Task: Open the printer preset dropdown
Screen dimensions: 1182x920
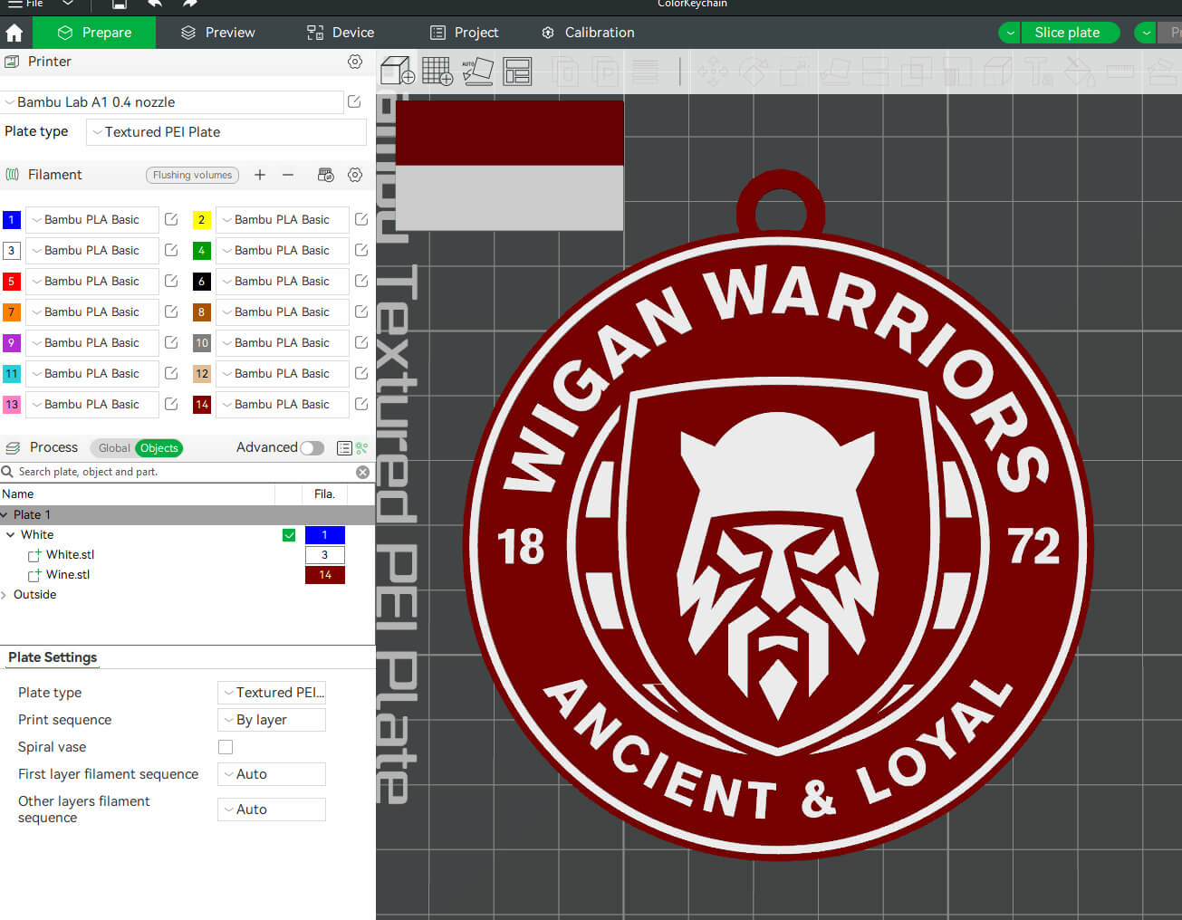Action: coord(172,102)
